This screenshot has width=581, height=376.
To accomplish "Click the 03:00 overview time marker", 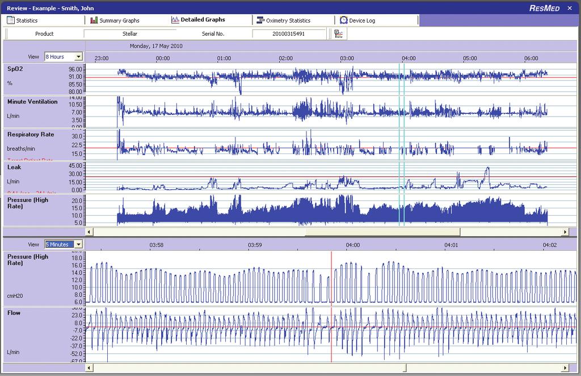I will point(347,58).
